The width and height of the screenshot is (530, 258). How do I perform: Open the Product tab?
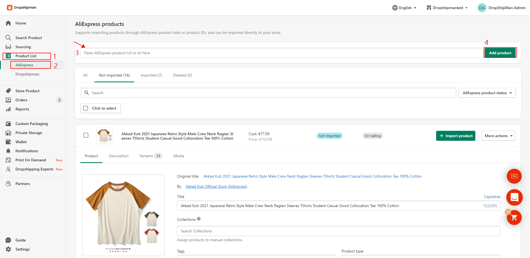(91, 156)
